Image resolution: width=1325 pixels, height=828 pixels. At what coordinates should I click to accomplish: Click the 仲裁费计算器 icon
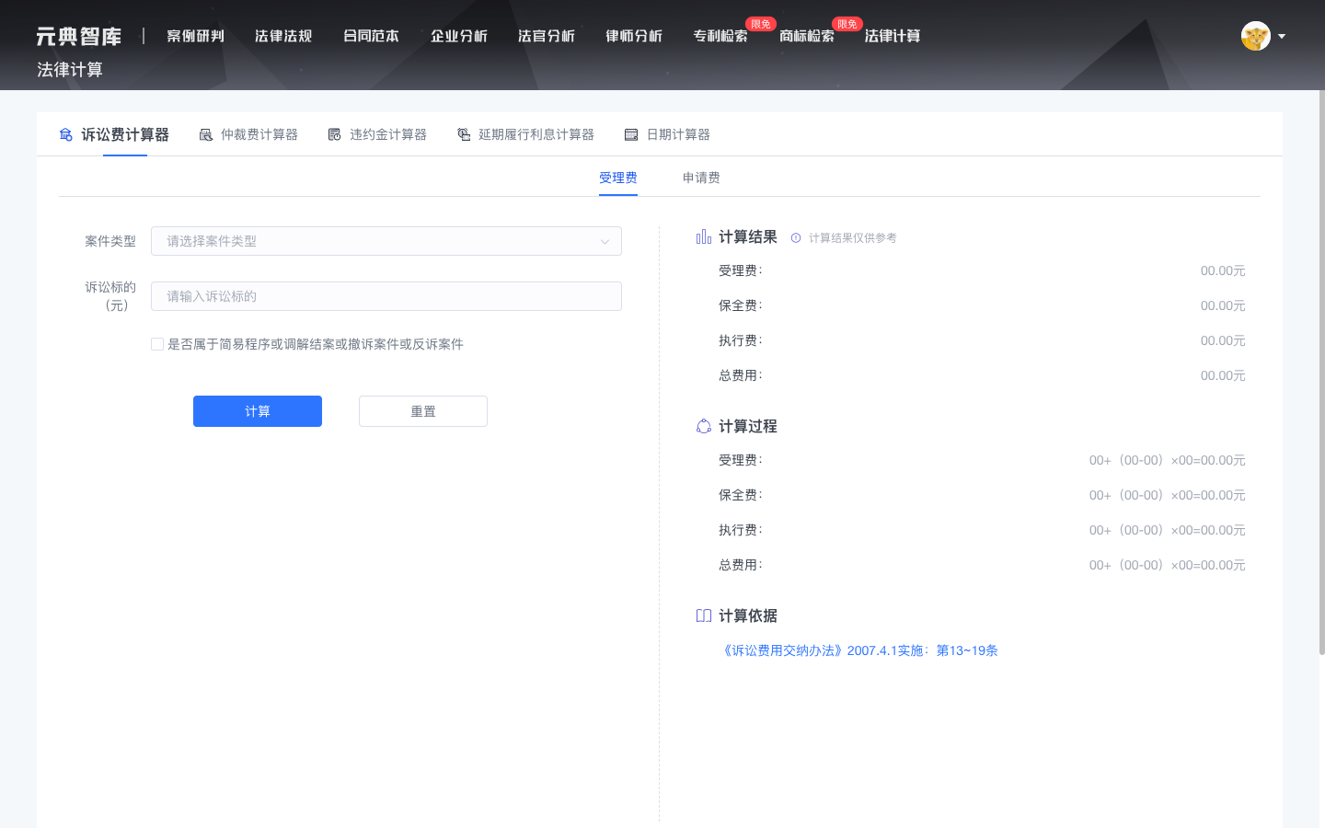tap(205, 133)
